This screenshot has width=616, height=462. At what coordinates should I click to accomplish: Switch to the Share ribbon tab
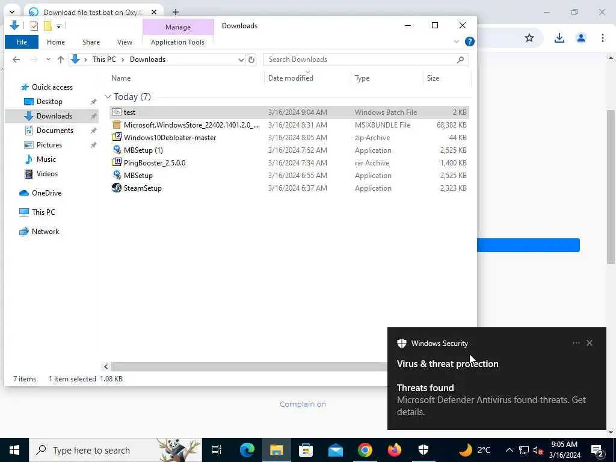pos(91,42)
